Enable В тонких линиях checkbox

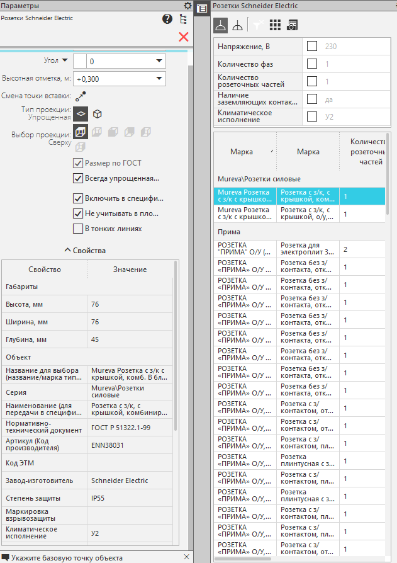click(x=78, y=229)
